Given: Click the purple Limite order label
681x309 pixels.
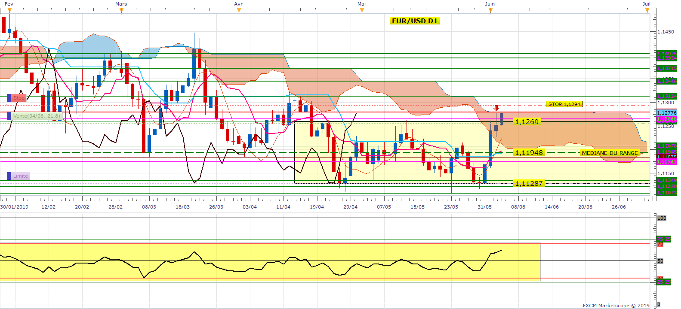Looking at the screenshot, I should tap(20, 176).
